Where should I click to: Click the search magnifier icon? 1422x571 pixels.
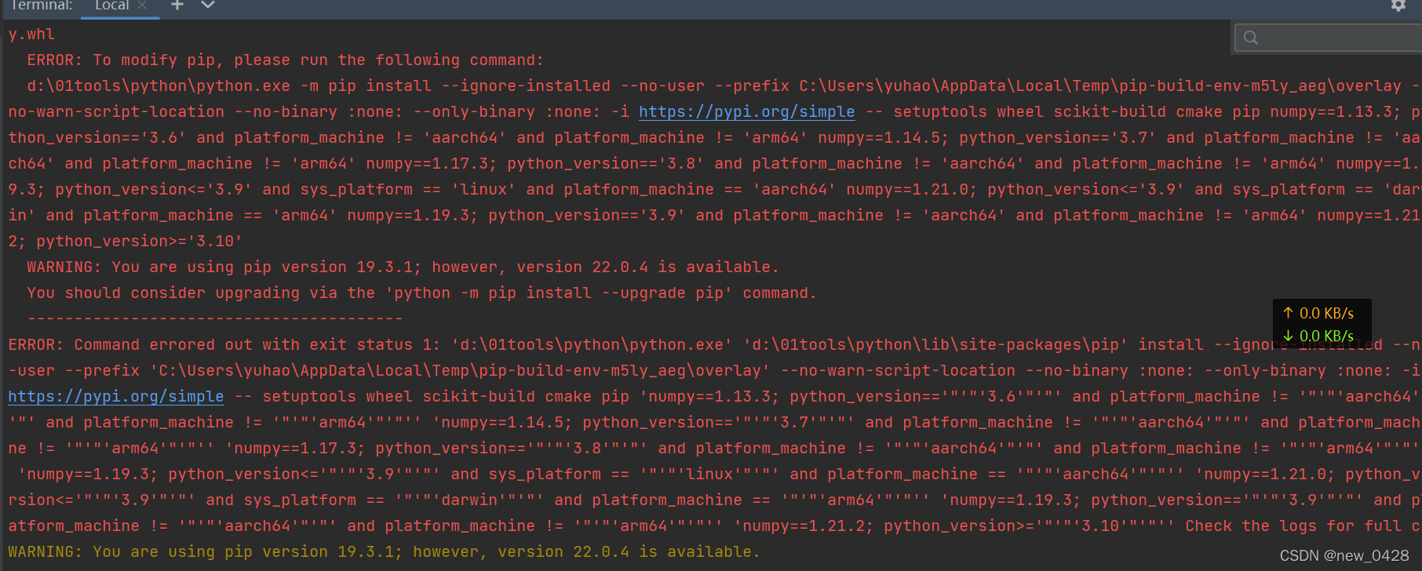[1251, 38]
